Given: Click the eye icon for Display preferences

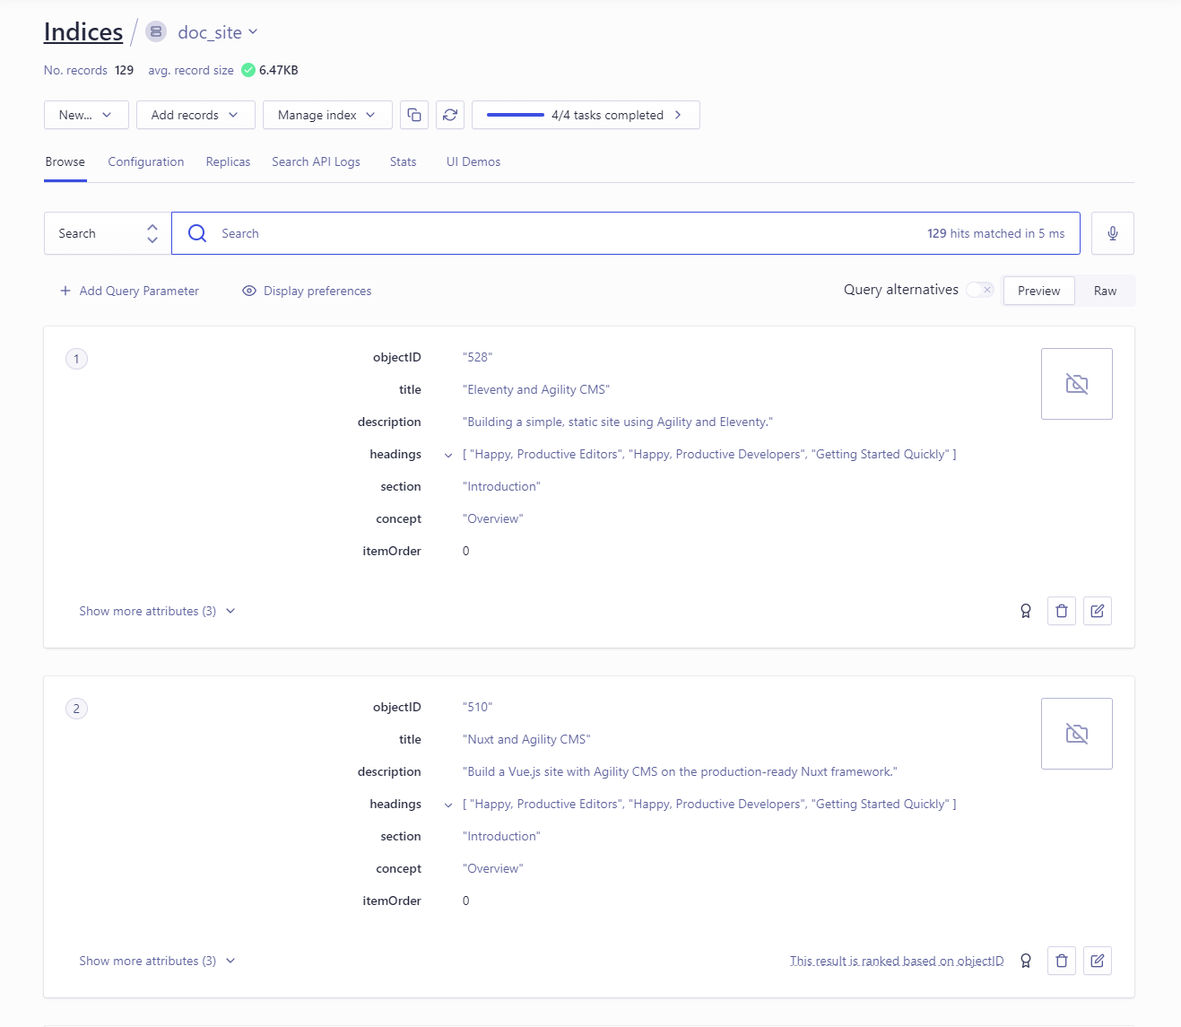Looking at the screenshot, I should (249, 291).
